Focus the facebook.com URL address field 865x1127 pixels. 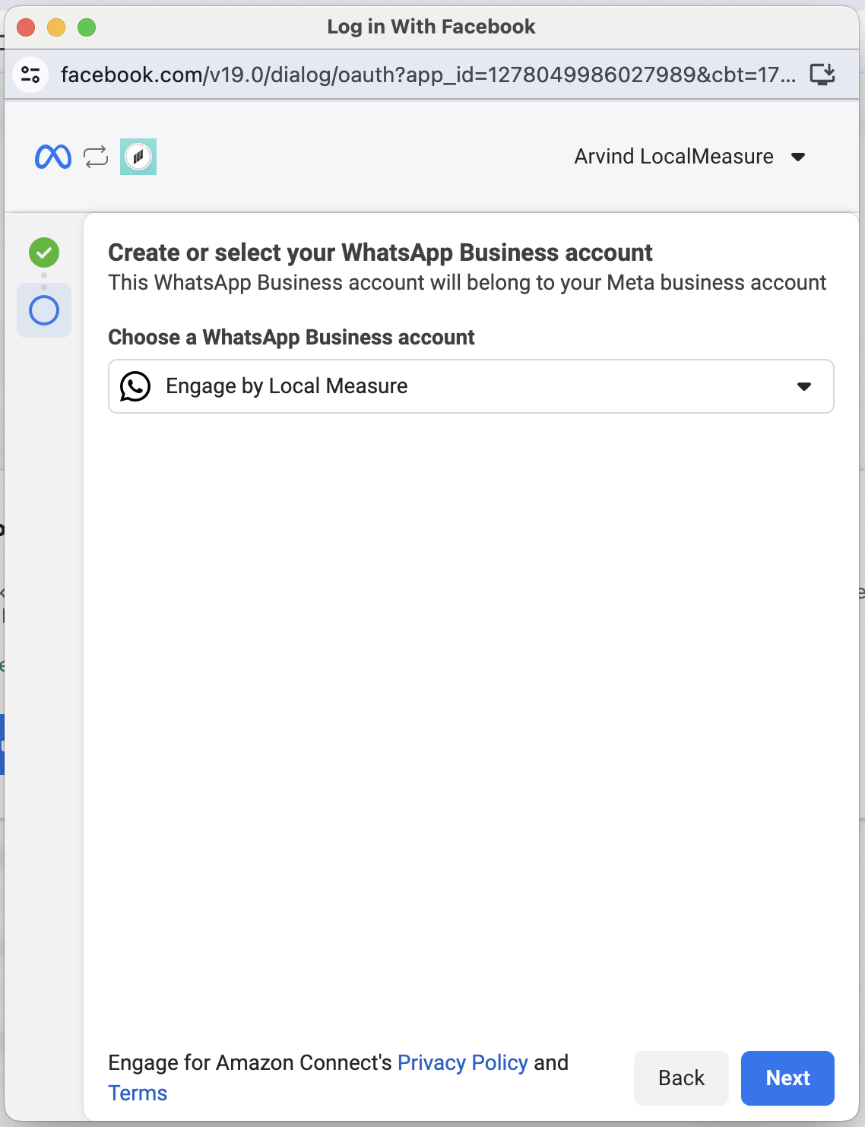pos(426,75)
